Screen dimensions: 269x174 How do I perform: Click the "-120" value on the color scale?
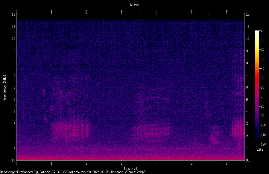(x=262, y=144)
